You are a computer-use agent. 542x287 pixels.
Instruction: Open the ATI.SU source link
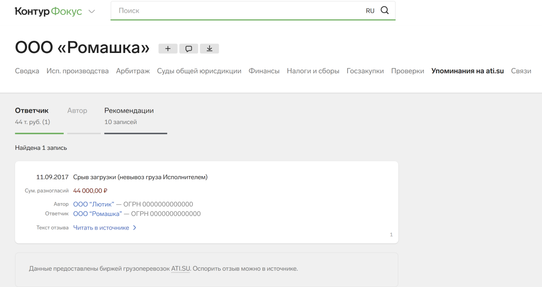pyautogui.click(x=180, y=268)
